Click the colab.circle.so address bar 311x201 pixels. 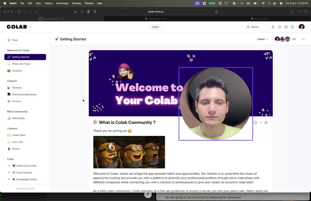(x=156, y=11)
